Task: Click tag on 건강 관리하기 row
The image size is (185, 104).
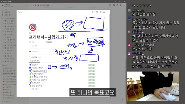Action: (x=92, y=86)
